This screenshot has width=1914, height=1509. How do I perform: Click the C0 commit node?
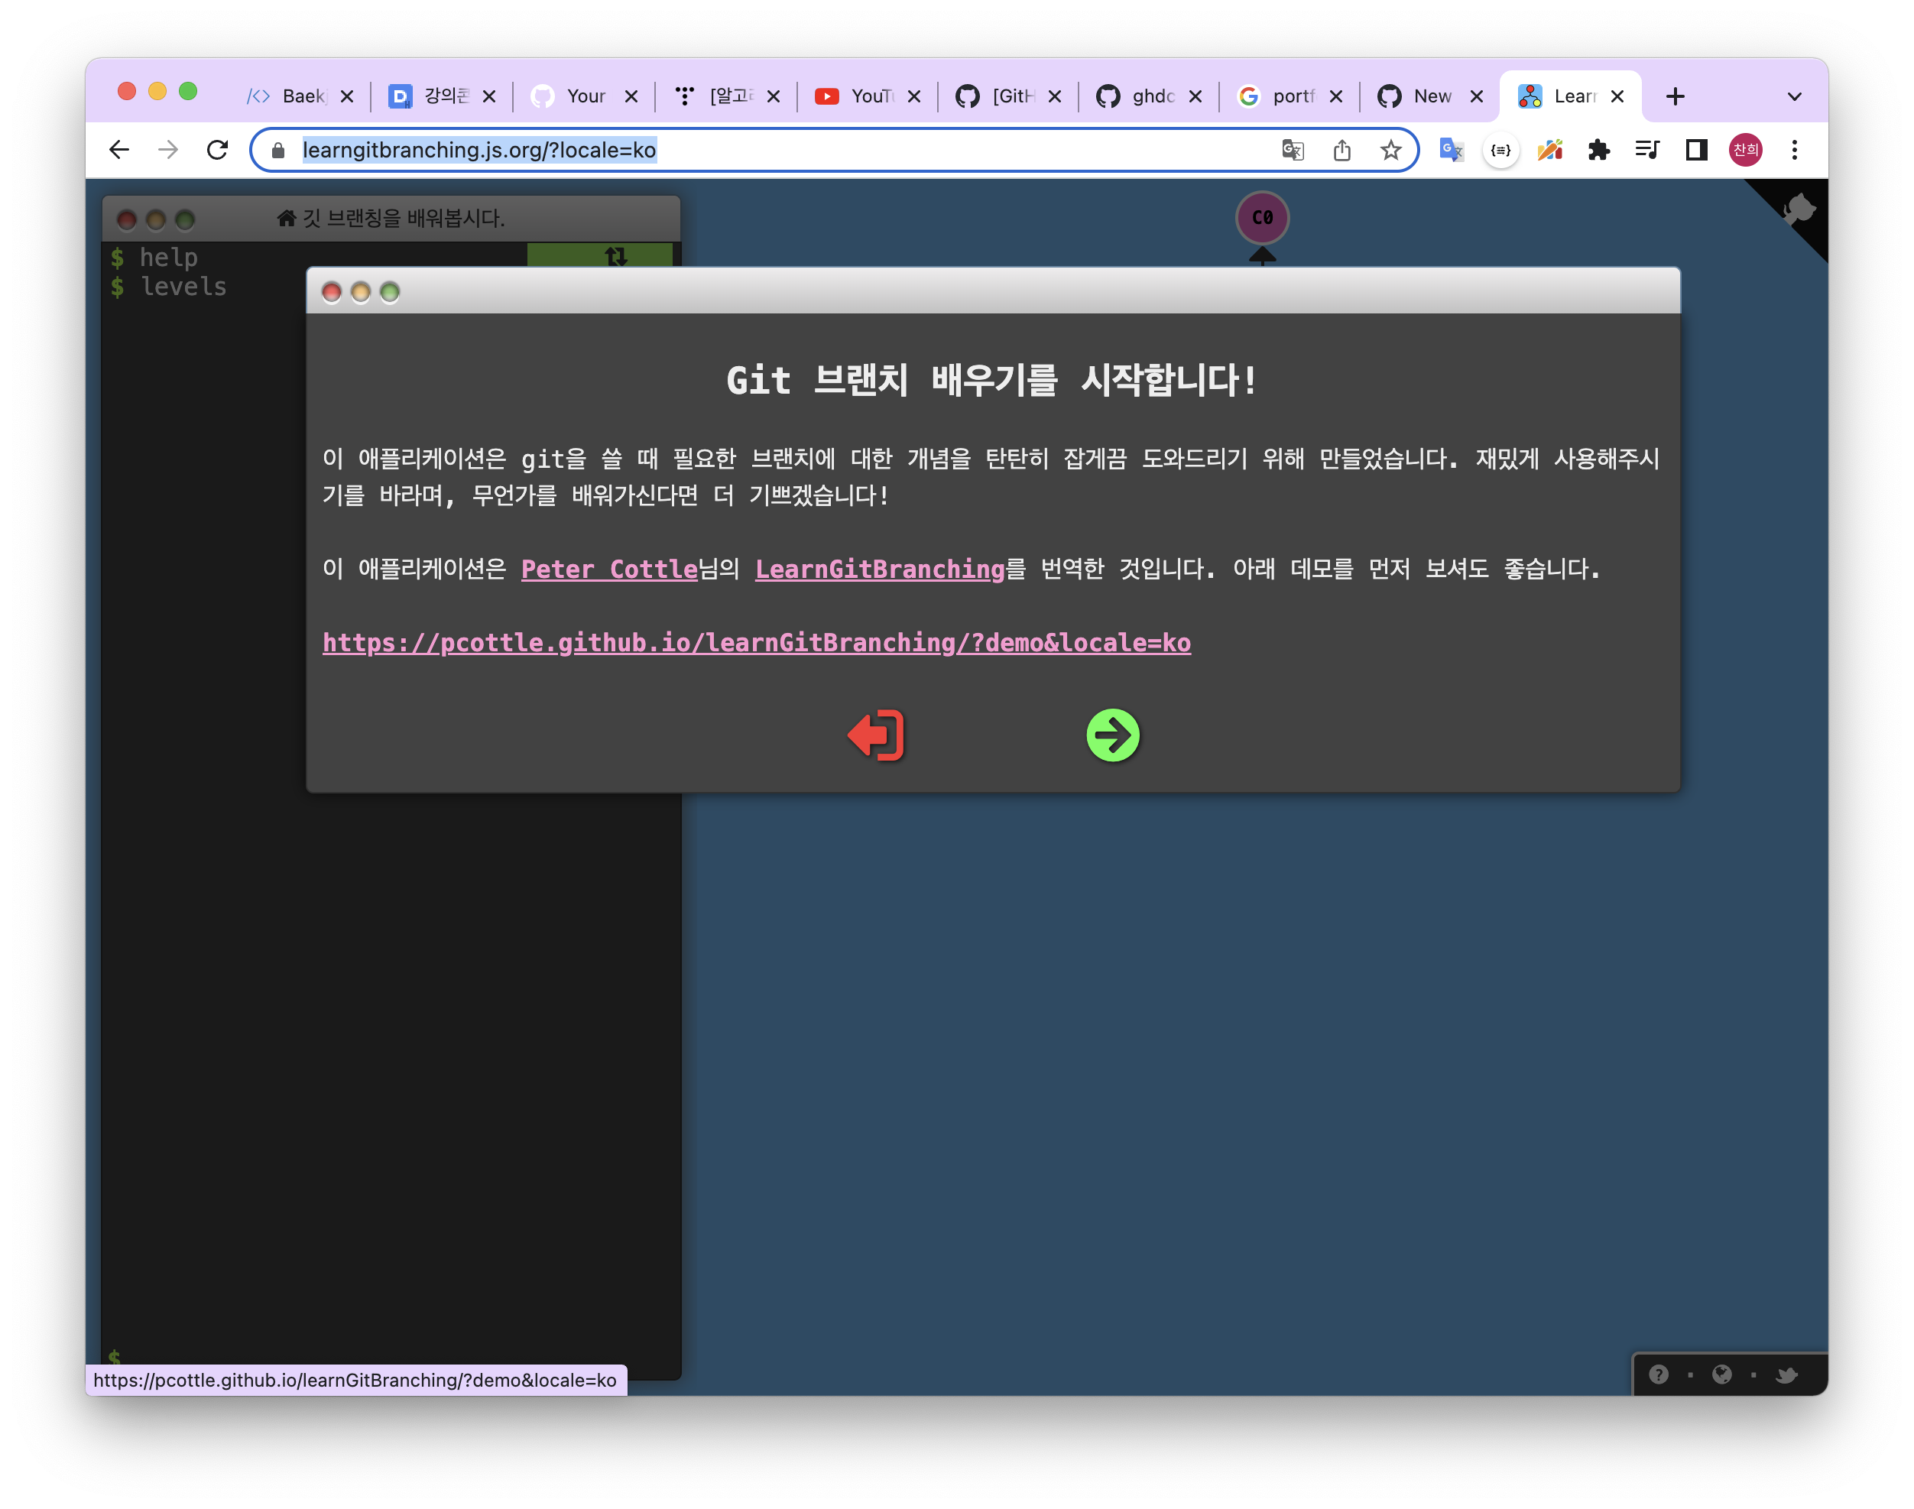[1261, 217]
